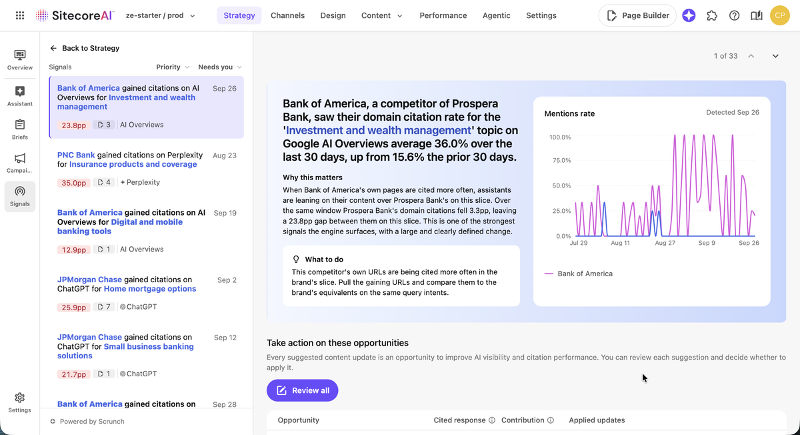Show Cited response info tooltip icon

[492, 420]
